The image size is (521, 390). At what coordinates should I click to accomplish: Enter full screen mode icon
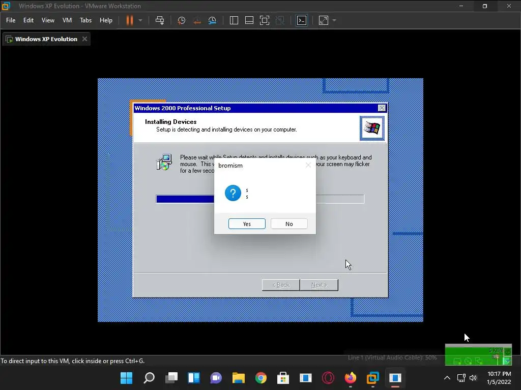coord(265,20)
